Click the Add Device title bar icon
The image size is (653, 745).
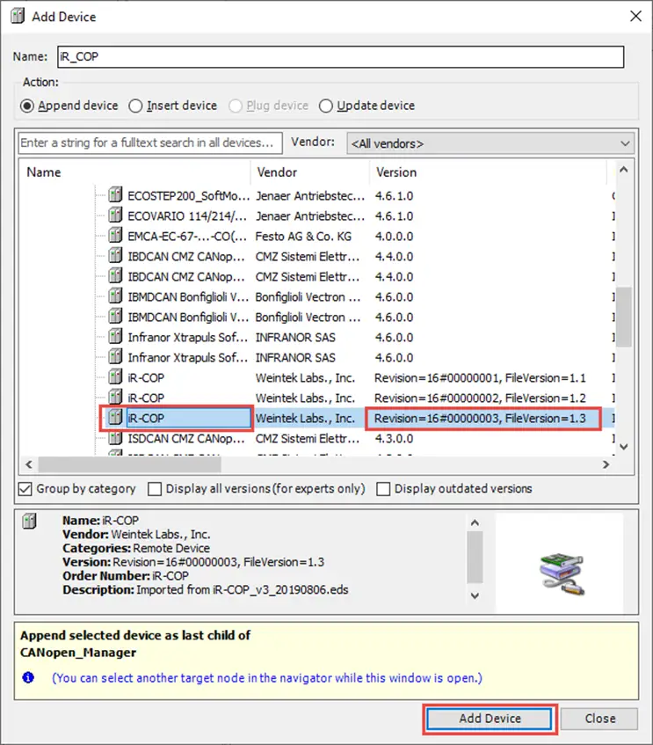click(x=18, y=16)
